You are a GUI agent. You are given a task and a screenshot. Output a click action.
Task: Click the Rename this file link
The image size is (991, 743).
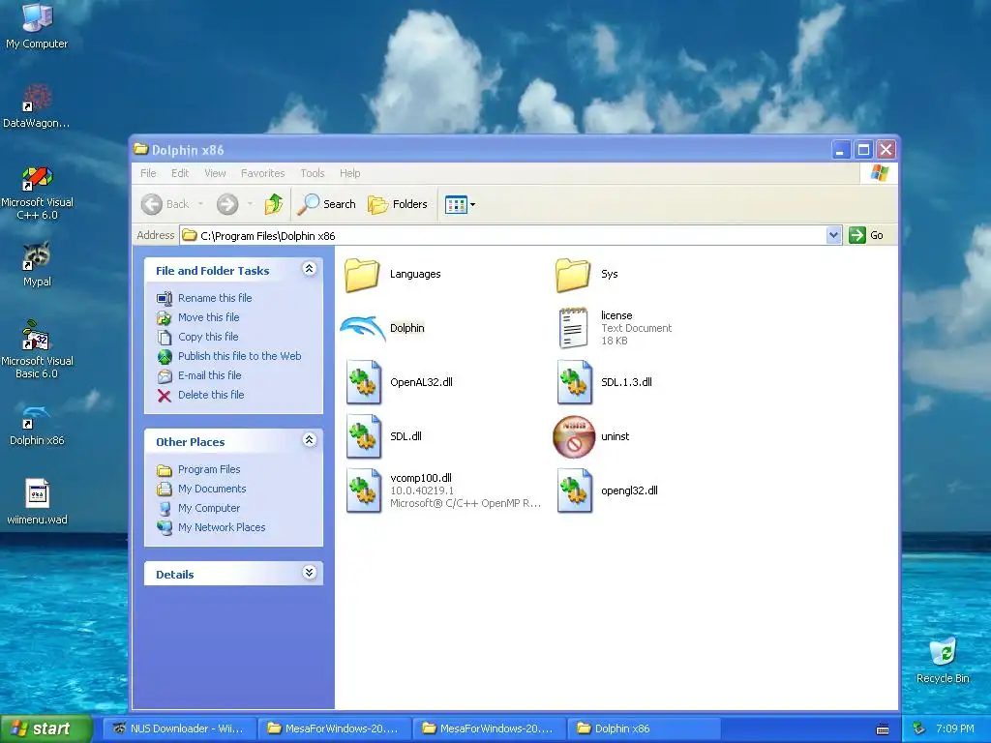[215, 298]
